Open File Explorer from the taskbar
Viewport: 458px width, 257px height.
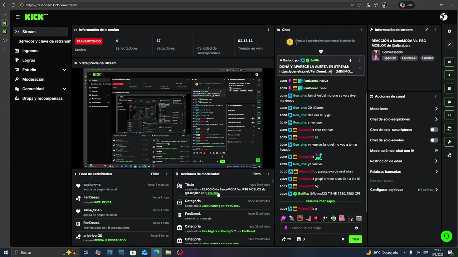tap(168, 252)
